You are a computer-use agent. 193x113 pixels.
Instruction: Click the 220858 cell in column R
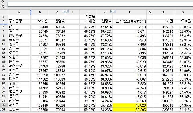(x=164, y=110)
